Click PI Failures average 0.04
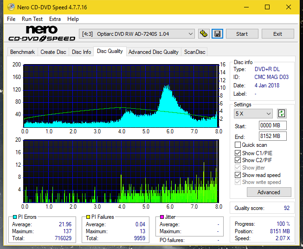This screenshot has width=303, height=249. tap(140, 224)
